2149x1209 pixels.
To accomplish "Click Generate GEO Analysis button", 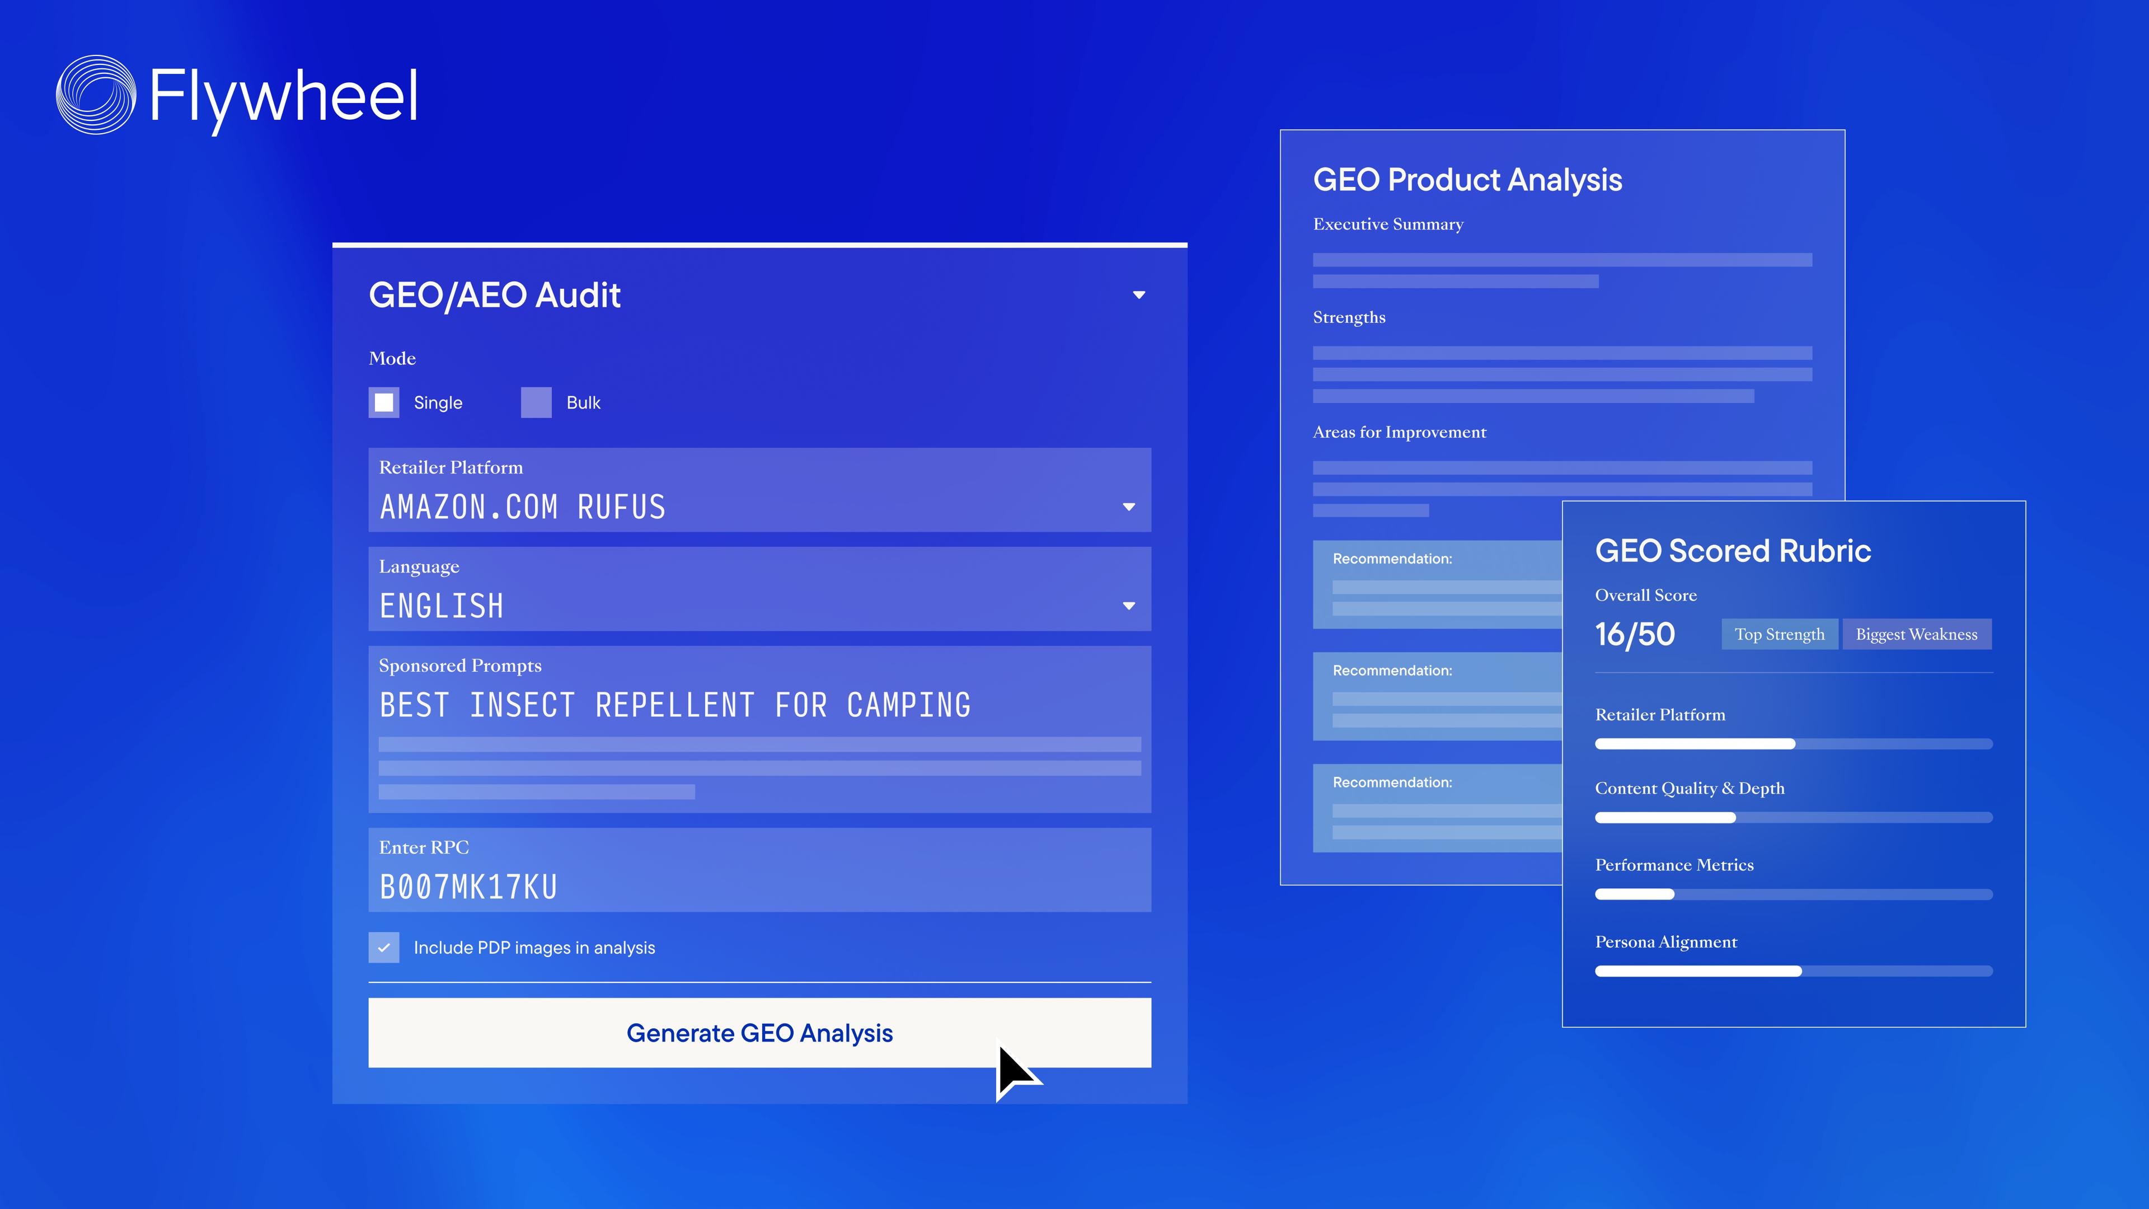I will click(x=760, y=1033).
